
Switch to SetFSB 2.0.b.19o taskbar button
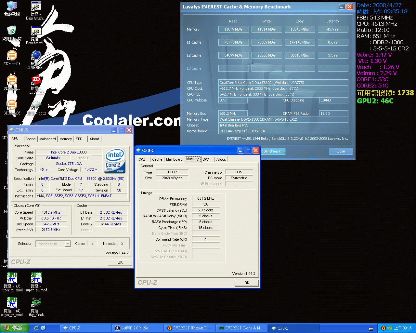tap(138, 328)
